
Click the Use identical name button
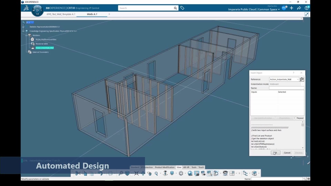point(263,118)
